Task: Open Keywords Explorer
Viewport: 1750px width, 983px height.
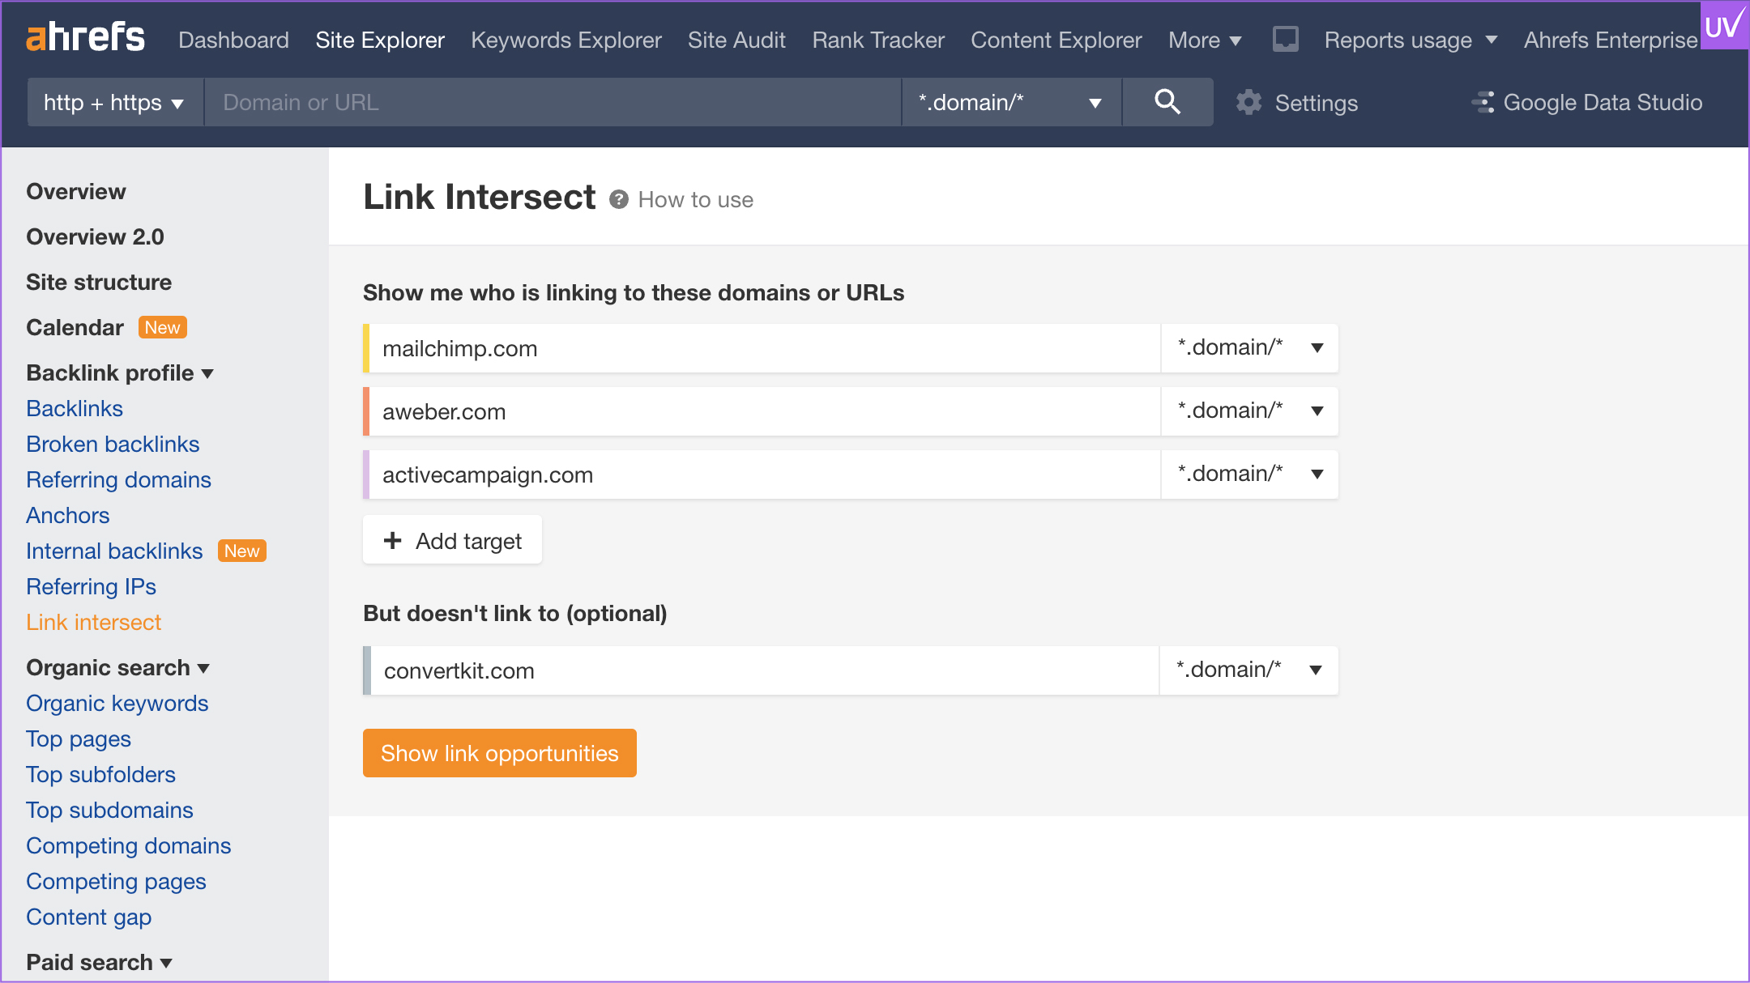Action: click(x=566, y=40)
